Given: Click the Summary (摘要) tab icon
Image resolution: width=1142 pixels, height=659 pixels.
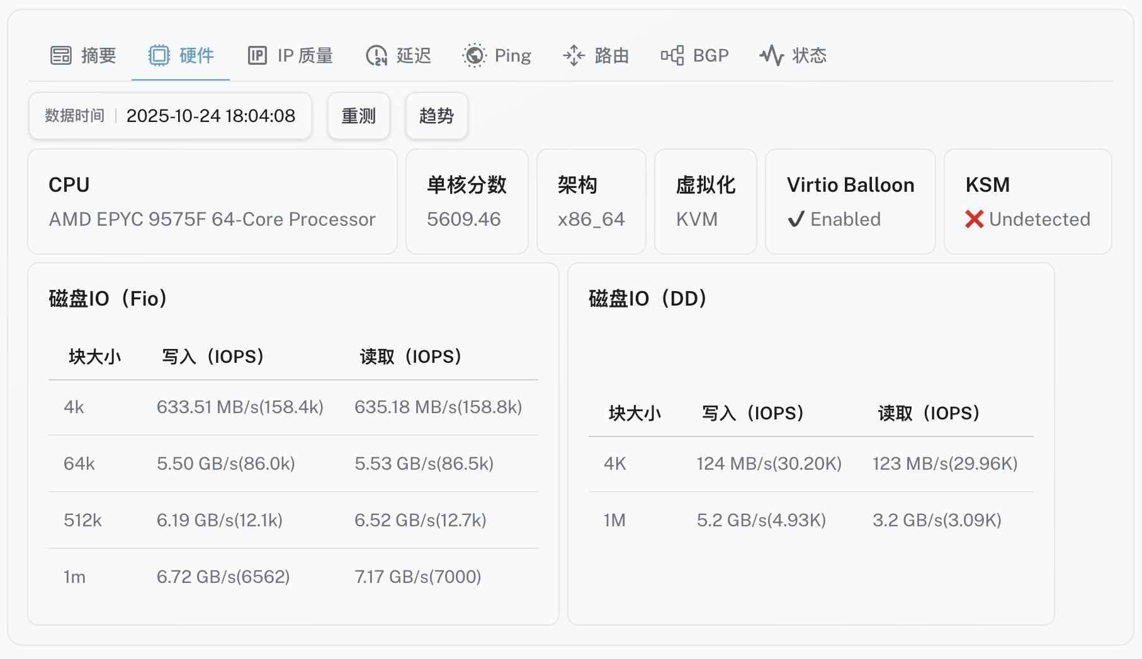Looking at the screenshot, I should [x=61, y=56].
